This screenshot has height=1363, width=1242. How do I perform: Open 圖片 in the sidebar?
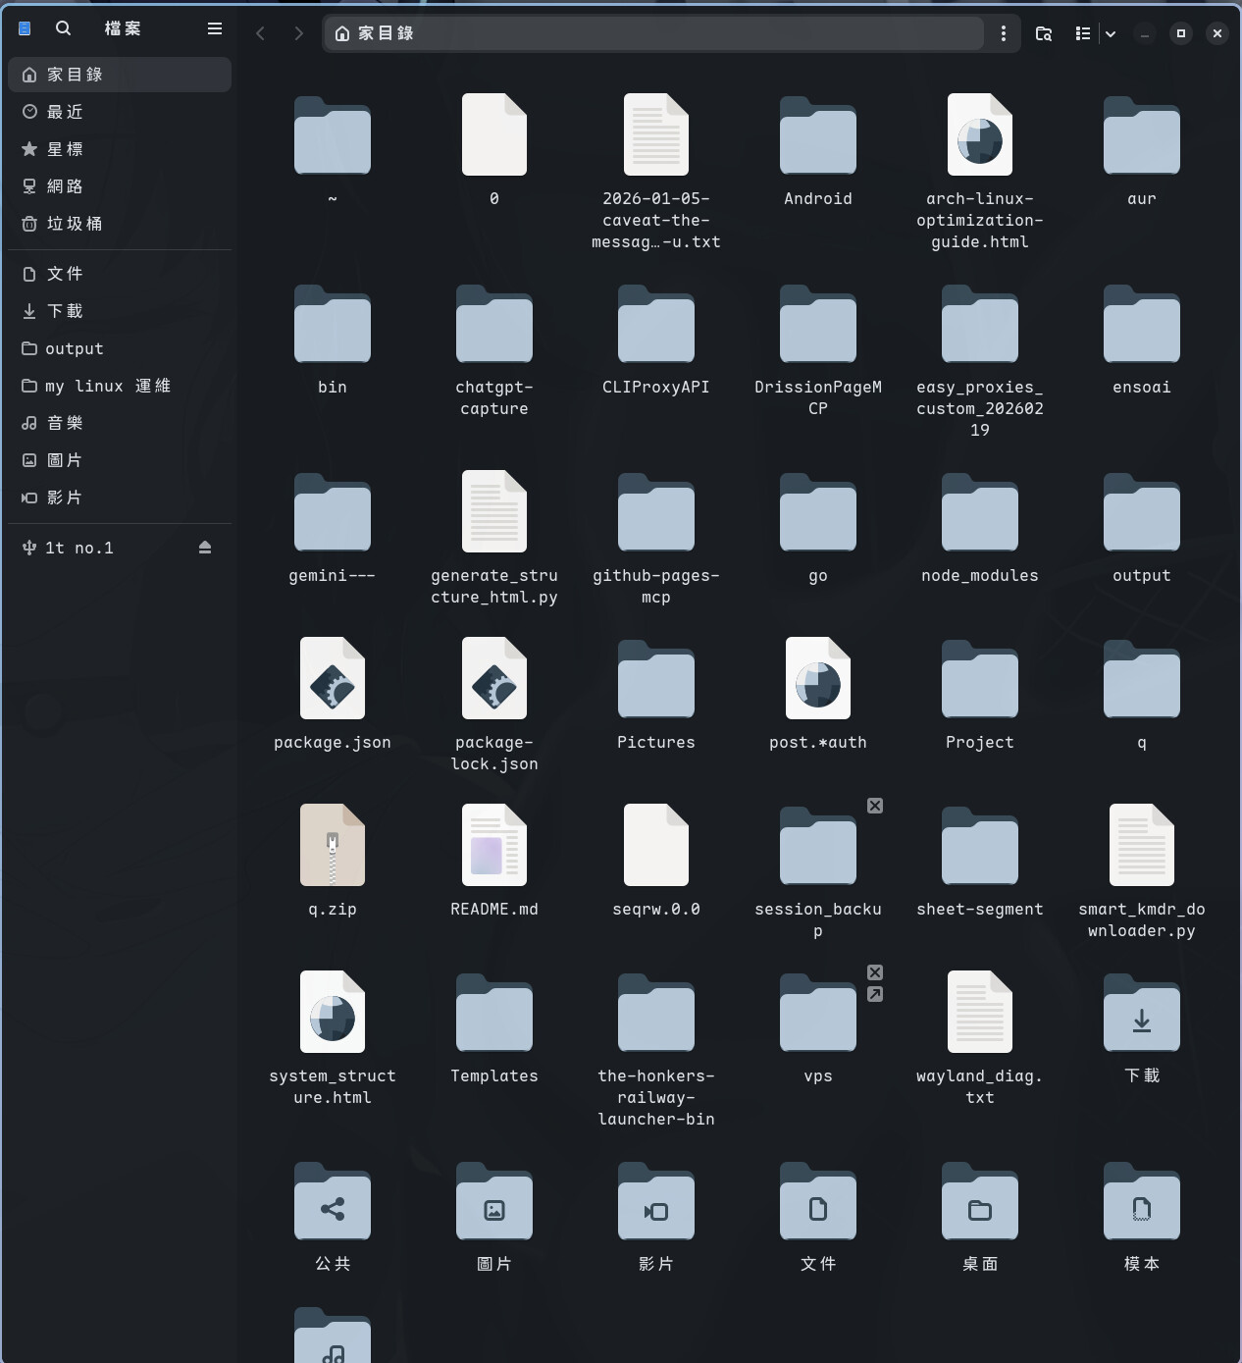pyautogui.click(x=120, y=460)
